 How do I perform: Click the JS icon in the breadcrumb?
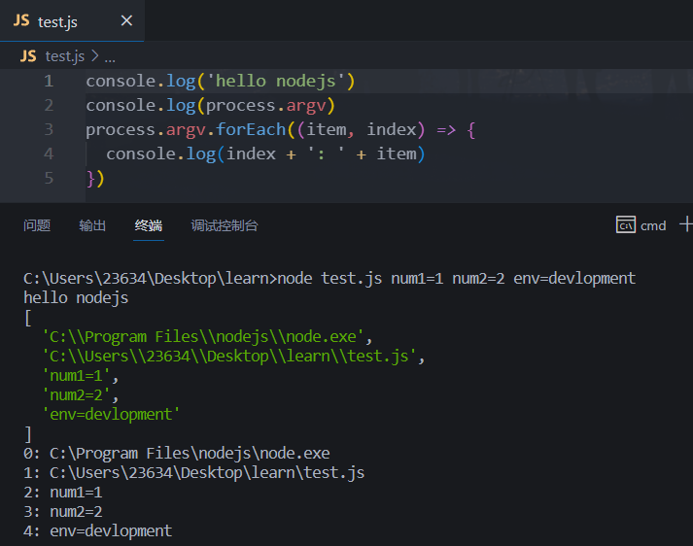click(x=28, y=56)
